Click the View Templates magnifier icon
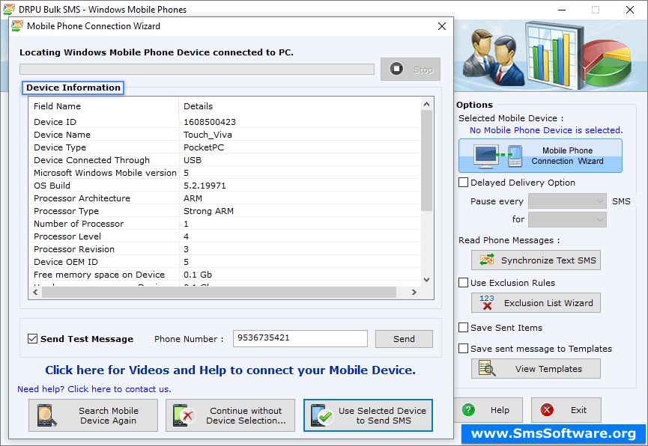The image size is (648, 446). pos(487,368)
